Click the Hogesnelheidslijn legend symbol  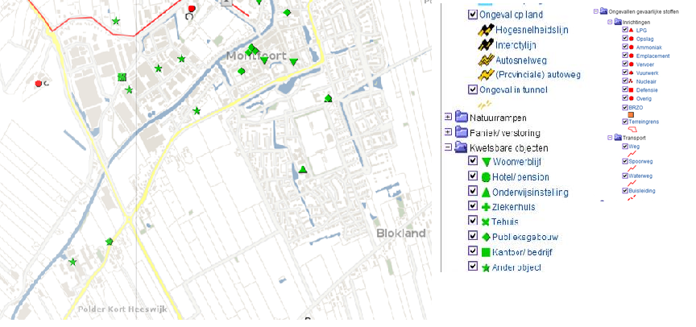click(485, 30)
